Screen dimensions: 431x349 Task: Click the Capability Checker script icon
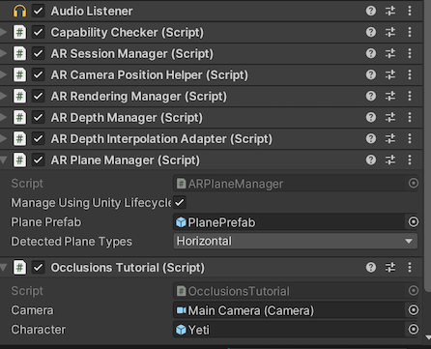click(x=19, y=32)
